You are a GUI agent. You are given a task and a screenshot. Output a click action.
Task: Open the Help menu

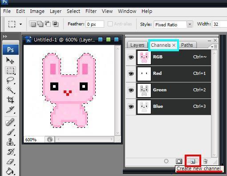tap(147, 11)
